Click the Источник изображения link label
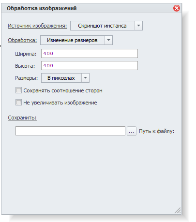 (x=37, y=26)
